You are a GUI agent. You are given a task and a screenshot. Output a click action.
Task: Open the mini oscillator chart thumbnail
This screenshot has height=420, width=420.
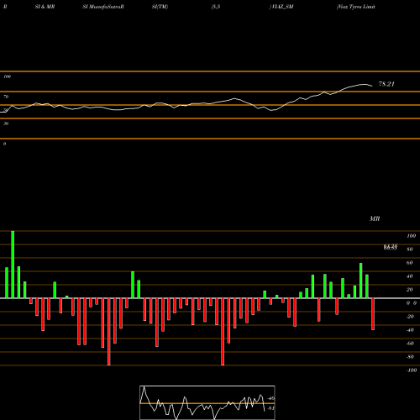click(207, 402)
